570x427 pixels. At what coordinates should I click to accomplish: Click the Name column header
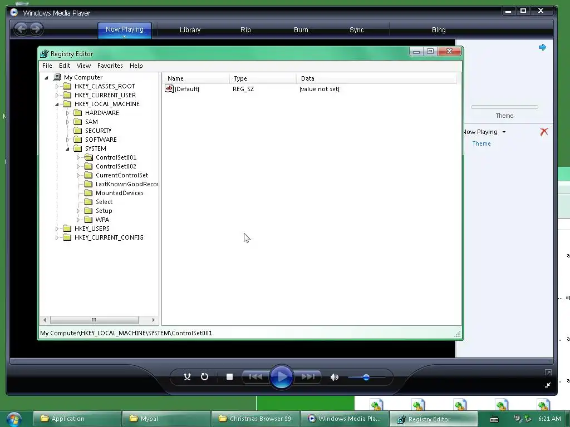coord(195,78)
